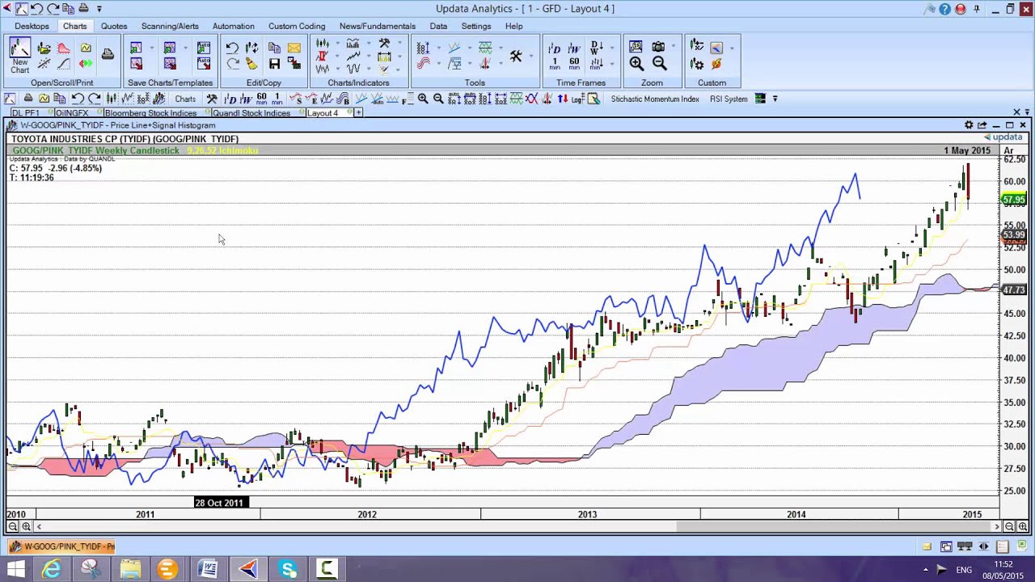The height and width of the screenshot is (582, 1035).
Task: Click the lightning bolt Custom icon
Action: pyautogui.click(x=716, y=64)
